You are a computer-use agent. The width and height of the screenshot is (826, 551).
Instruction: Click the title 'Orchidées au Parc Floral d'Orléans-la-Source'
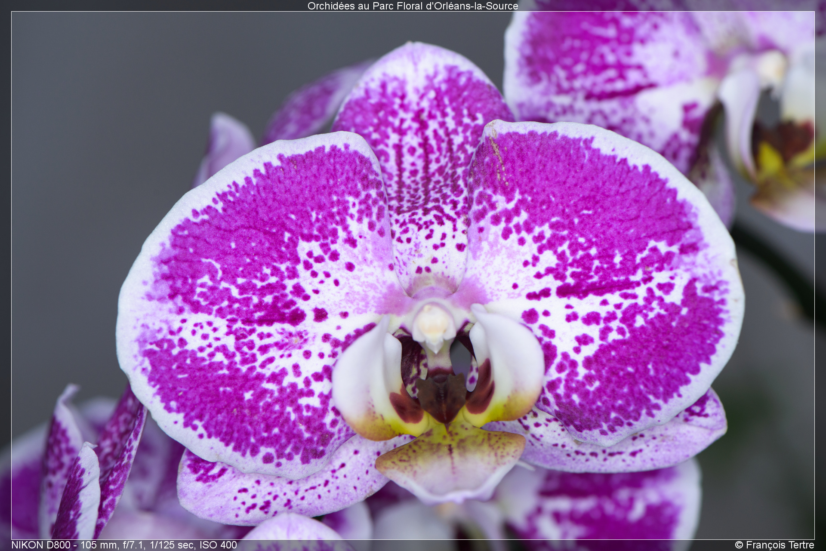[413, 6]
